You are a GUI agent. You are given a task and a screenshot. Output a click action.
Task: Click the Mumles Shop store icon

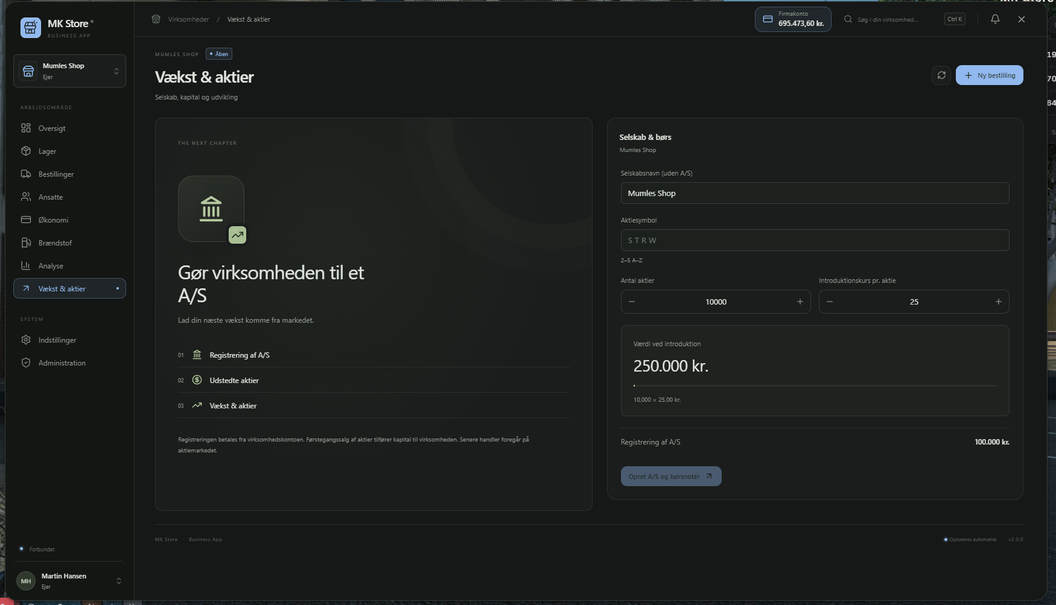pos(28,71)
